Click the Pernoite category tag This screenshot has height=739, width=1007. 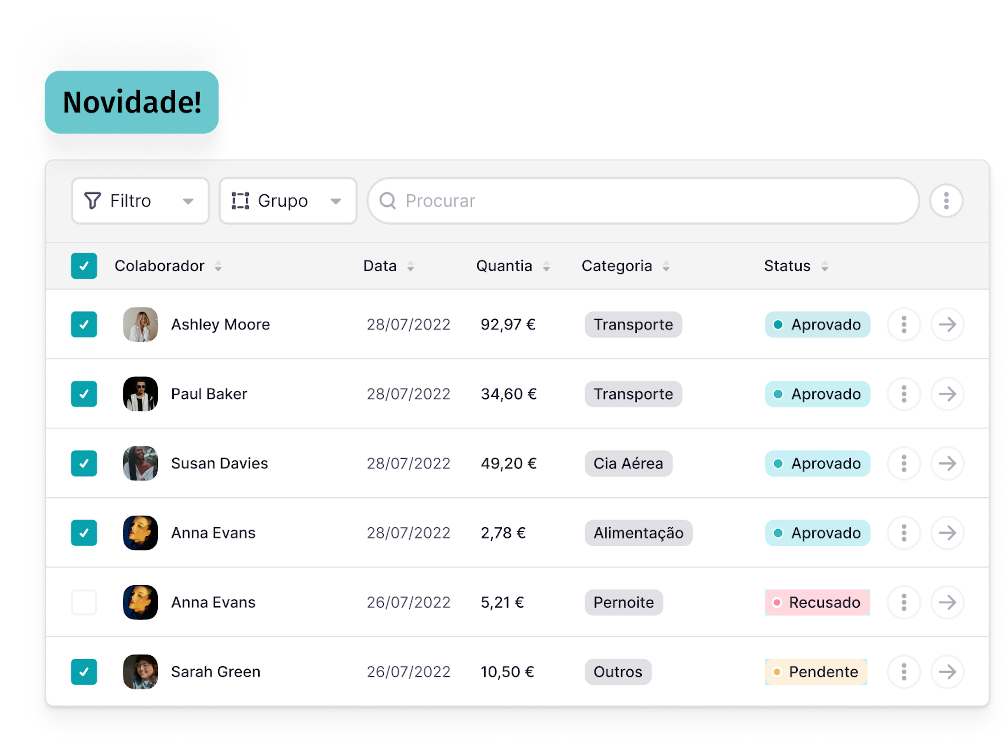coord(623,602)
